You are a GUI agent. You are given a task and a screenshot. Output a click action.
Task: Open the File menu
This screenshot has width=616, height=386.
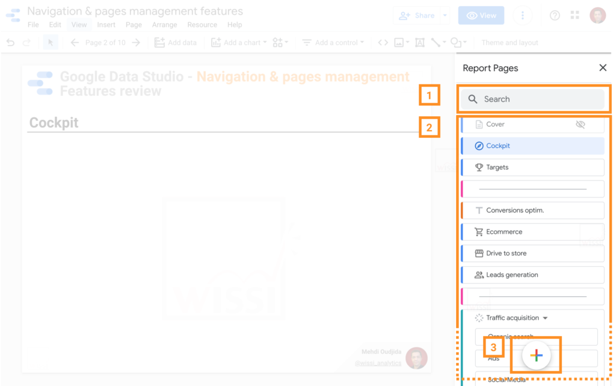(33, 25)
